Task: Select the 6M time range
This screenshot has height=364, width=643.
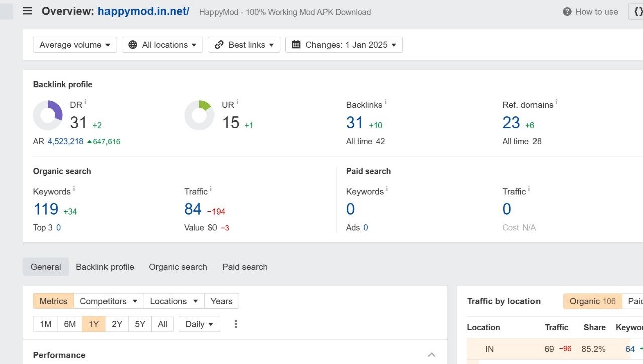Action: pyautogui.click(x=70, y=324)
